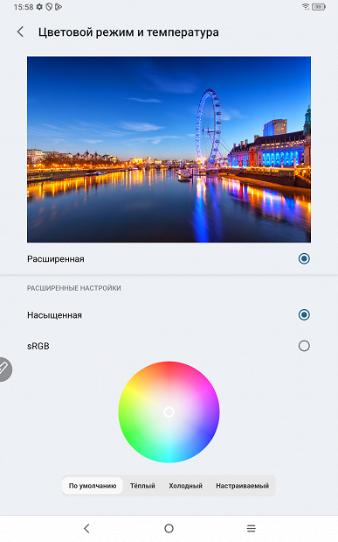Select the sRGB radio button
338x542 pixels.
coord(304,346)
